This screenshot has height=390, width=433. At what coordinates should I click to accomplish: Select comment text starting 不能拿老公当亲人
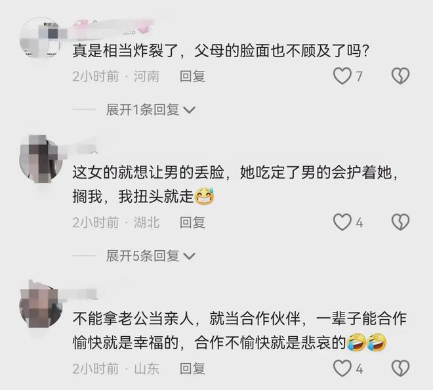click(x=239, y=331)
